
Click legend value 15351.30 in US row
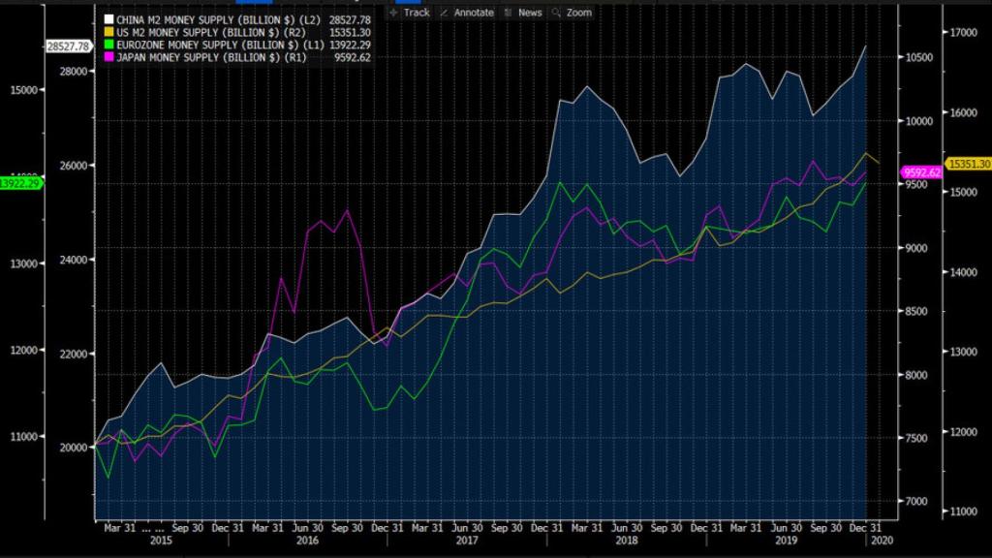coord(350,32)
